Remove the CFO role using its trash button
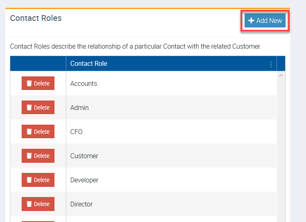The image size is (306, 222). tap(38, 132)
